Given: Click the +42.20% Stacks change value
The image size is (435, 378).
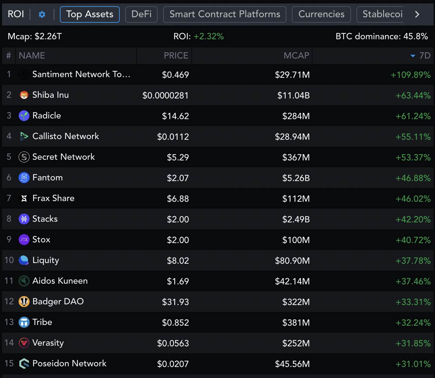Looking at the screenshot, I should click(x=413, y=219).
